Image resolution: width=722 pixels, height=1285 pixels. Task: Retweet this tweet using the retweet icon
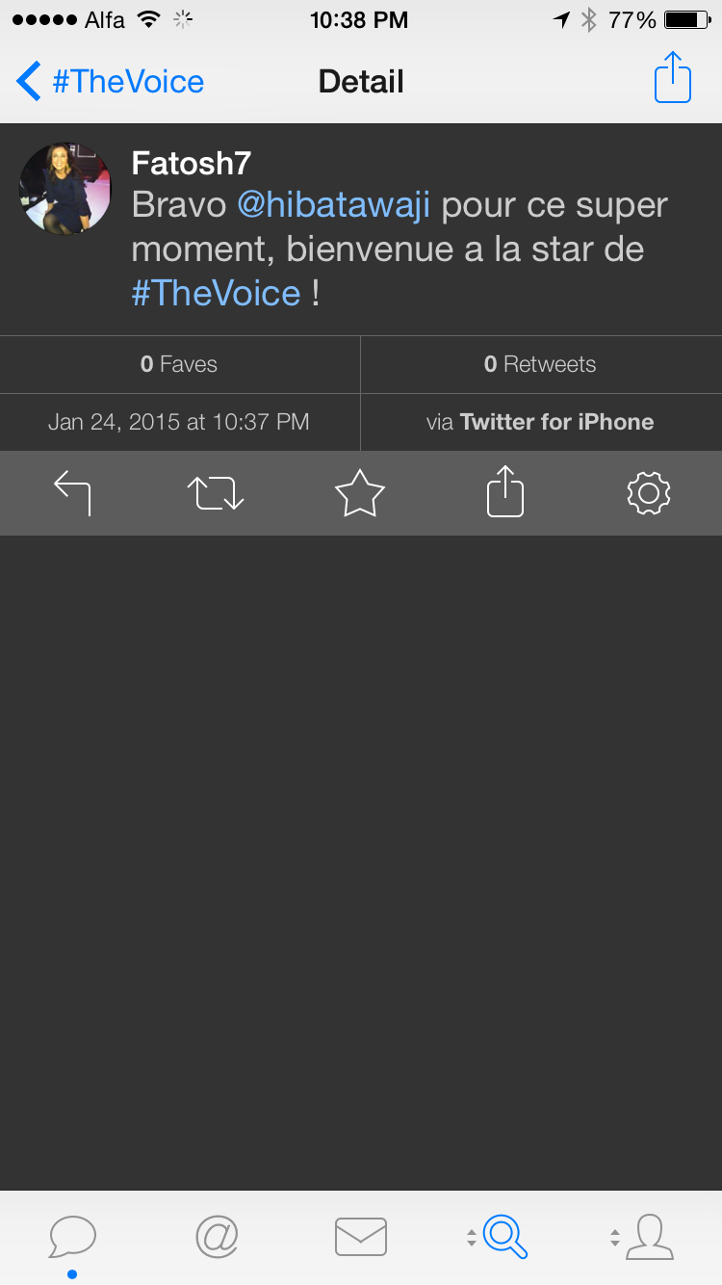coord(216,493)
